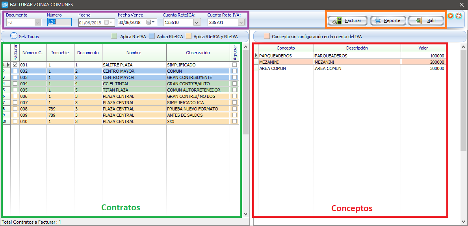Select the TITAN PLAZA name cell
This screenshot has height=226, width=468.
click(134, 90)
